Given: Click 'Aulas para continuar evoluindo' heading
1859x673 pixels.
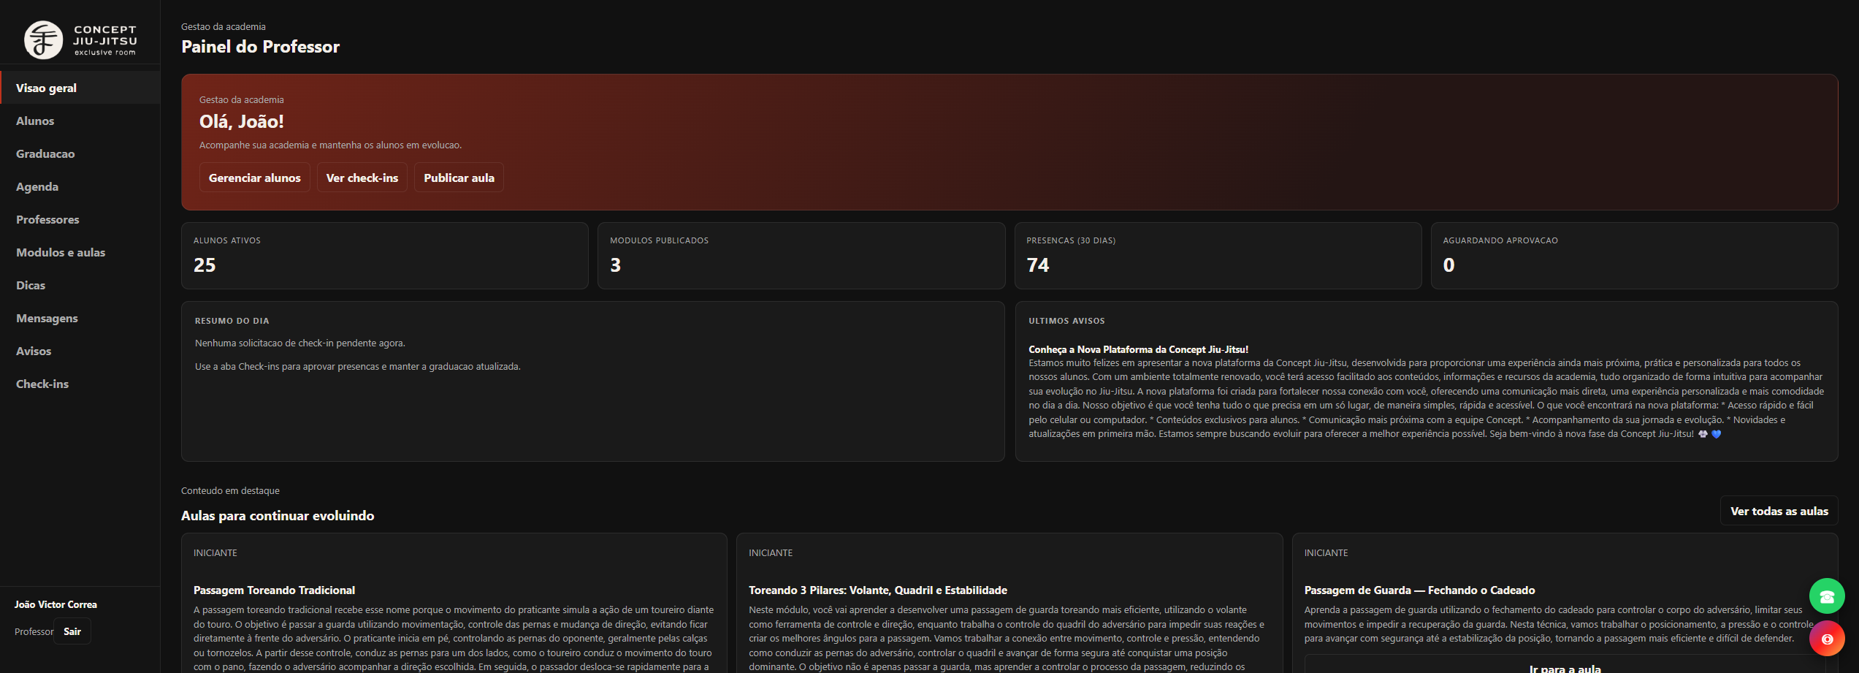Looking at the screenshot, I should point(278,516).
